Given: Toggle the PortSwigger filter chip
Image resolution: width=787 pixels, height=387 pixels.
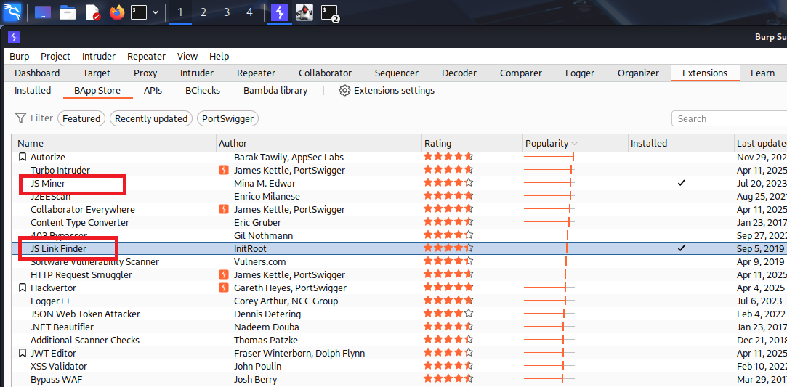Looking at the screenshot, I should point(227,118).
